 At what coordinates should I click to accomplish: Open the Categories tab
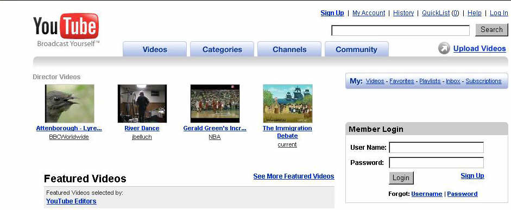222,49
